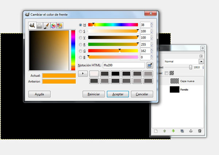Add current color to history arrow button

coord(83,74)
